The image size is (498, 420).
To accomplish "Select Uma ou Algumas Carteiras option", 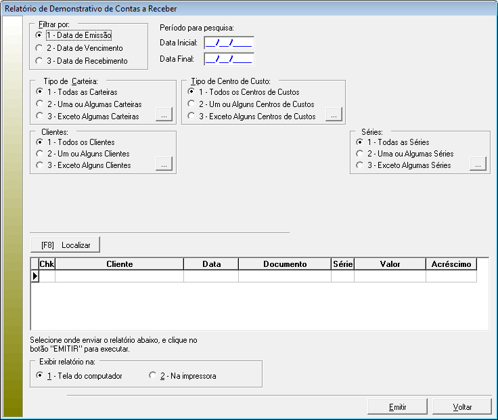I will 39,104.
